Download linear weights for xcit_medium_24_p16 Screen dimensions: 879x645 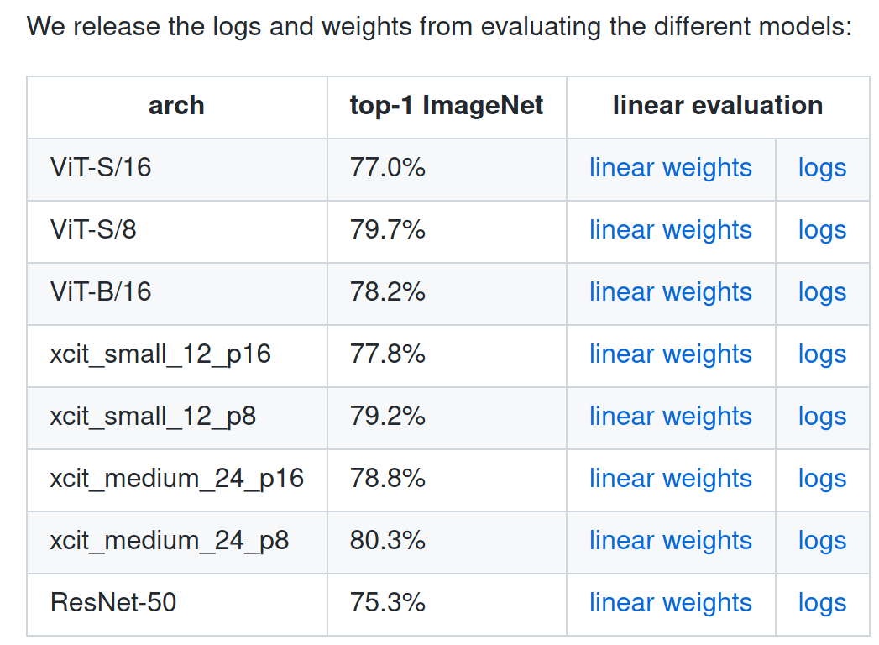point(671,479)
